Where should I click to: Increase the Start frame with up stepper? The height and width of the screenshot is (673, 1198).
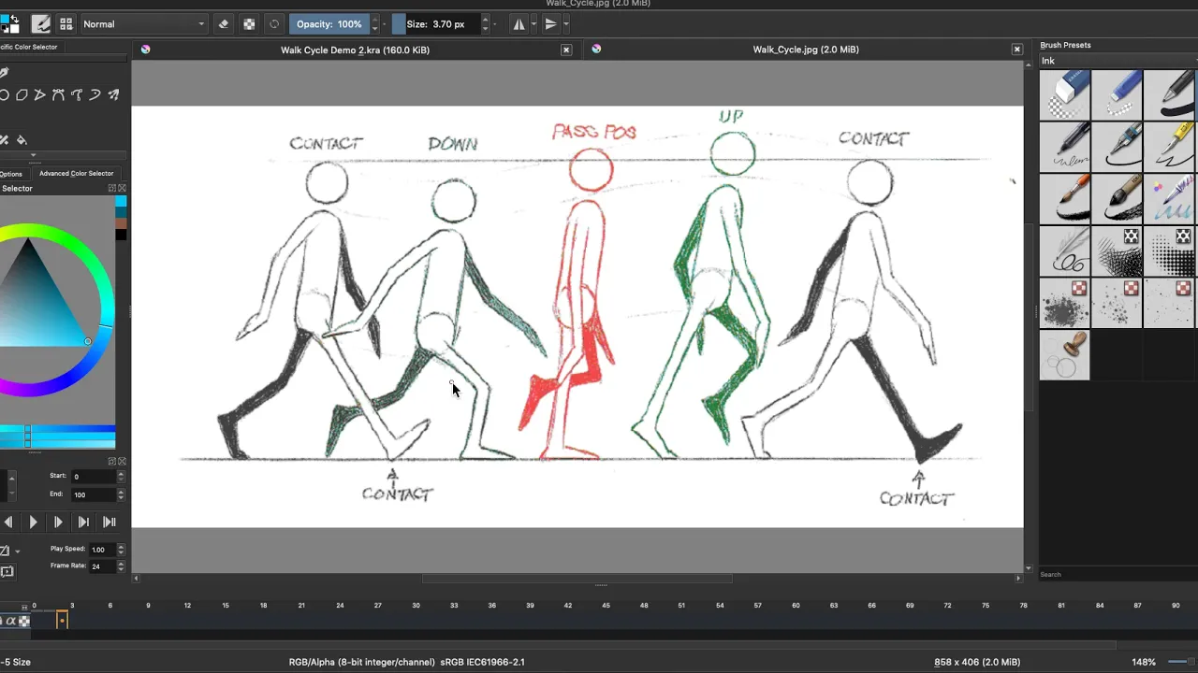(122, 473)
